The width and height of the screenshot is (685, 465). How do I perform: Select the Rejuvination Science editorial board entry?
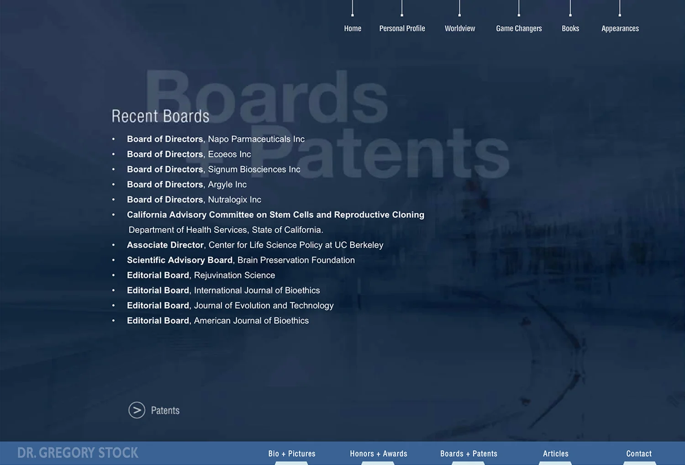(x=201, y=275)
